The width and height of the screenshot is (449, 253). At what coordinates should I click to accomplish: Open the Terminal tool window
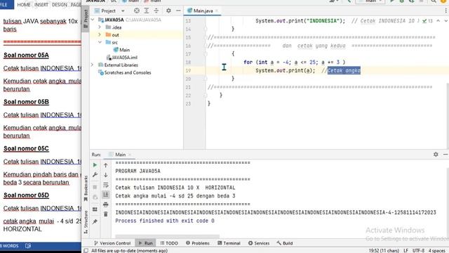(x=229, y=243)
